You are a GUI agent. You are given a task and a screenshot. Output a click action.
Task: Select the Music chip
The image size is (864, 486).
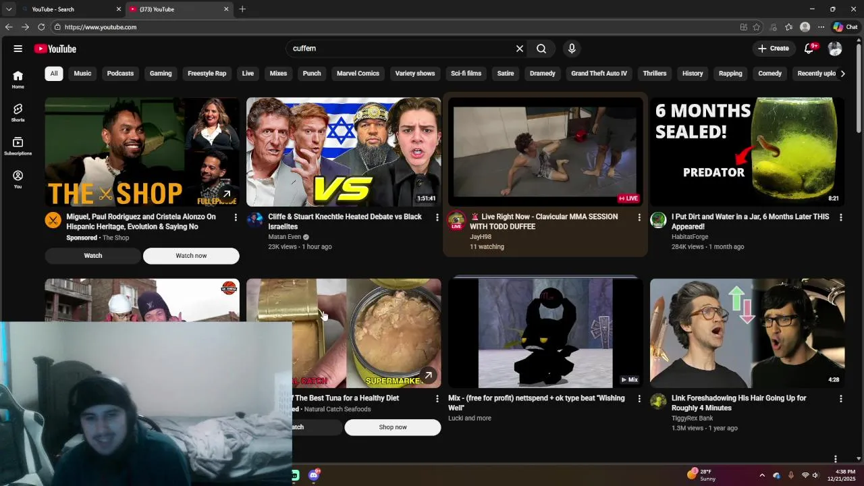(82, 74)
